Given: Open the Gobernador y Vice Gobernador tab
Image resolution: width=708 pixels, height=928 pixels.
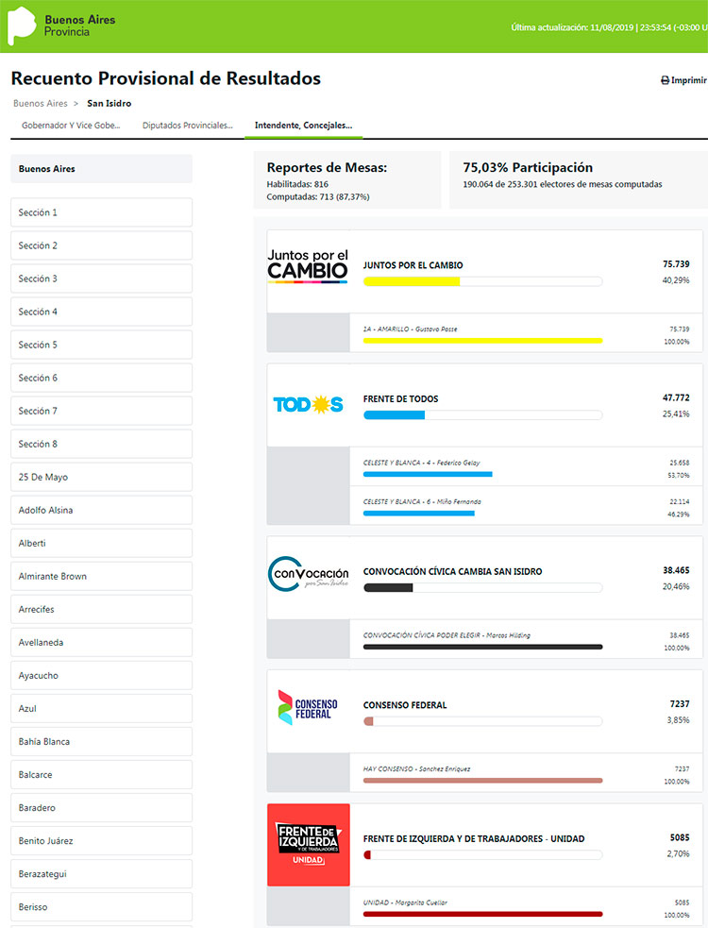Looking at the screenshot, I should [71, 125].
